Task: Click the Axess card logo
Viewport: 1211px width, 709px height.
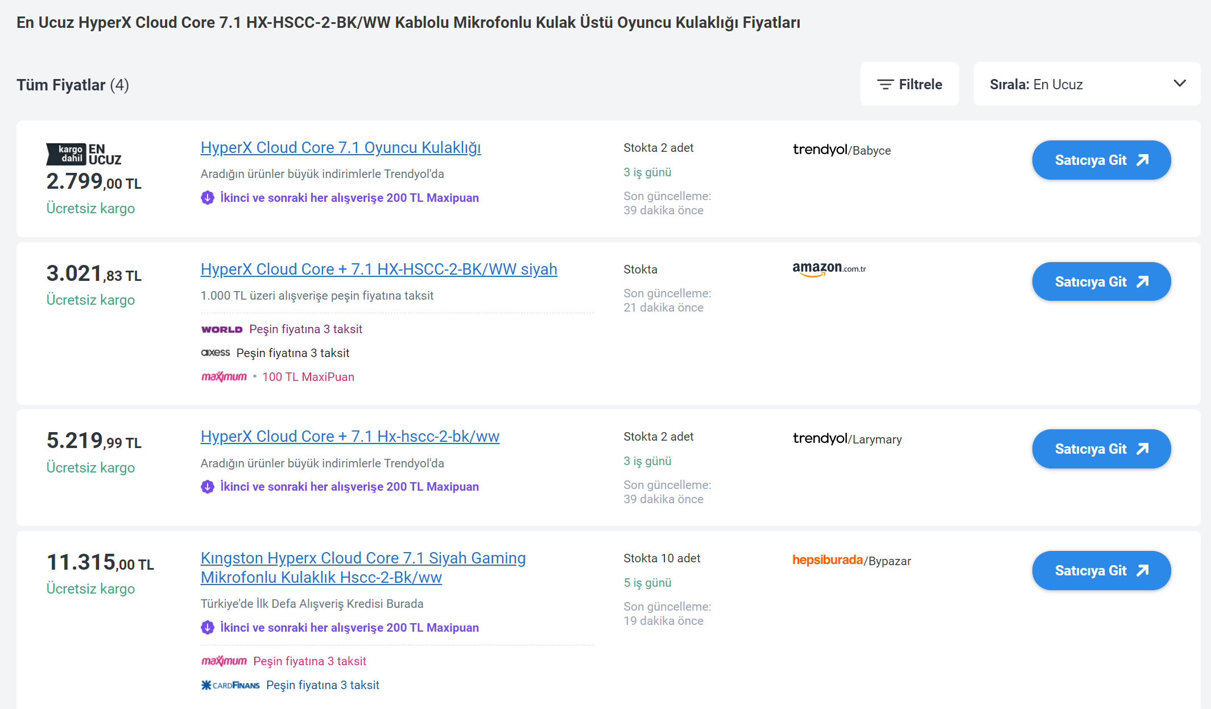Action: point(216,353)
